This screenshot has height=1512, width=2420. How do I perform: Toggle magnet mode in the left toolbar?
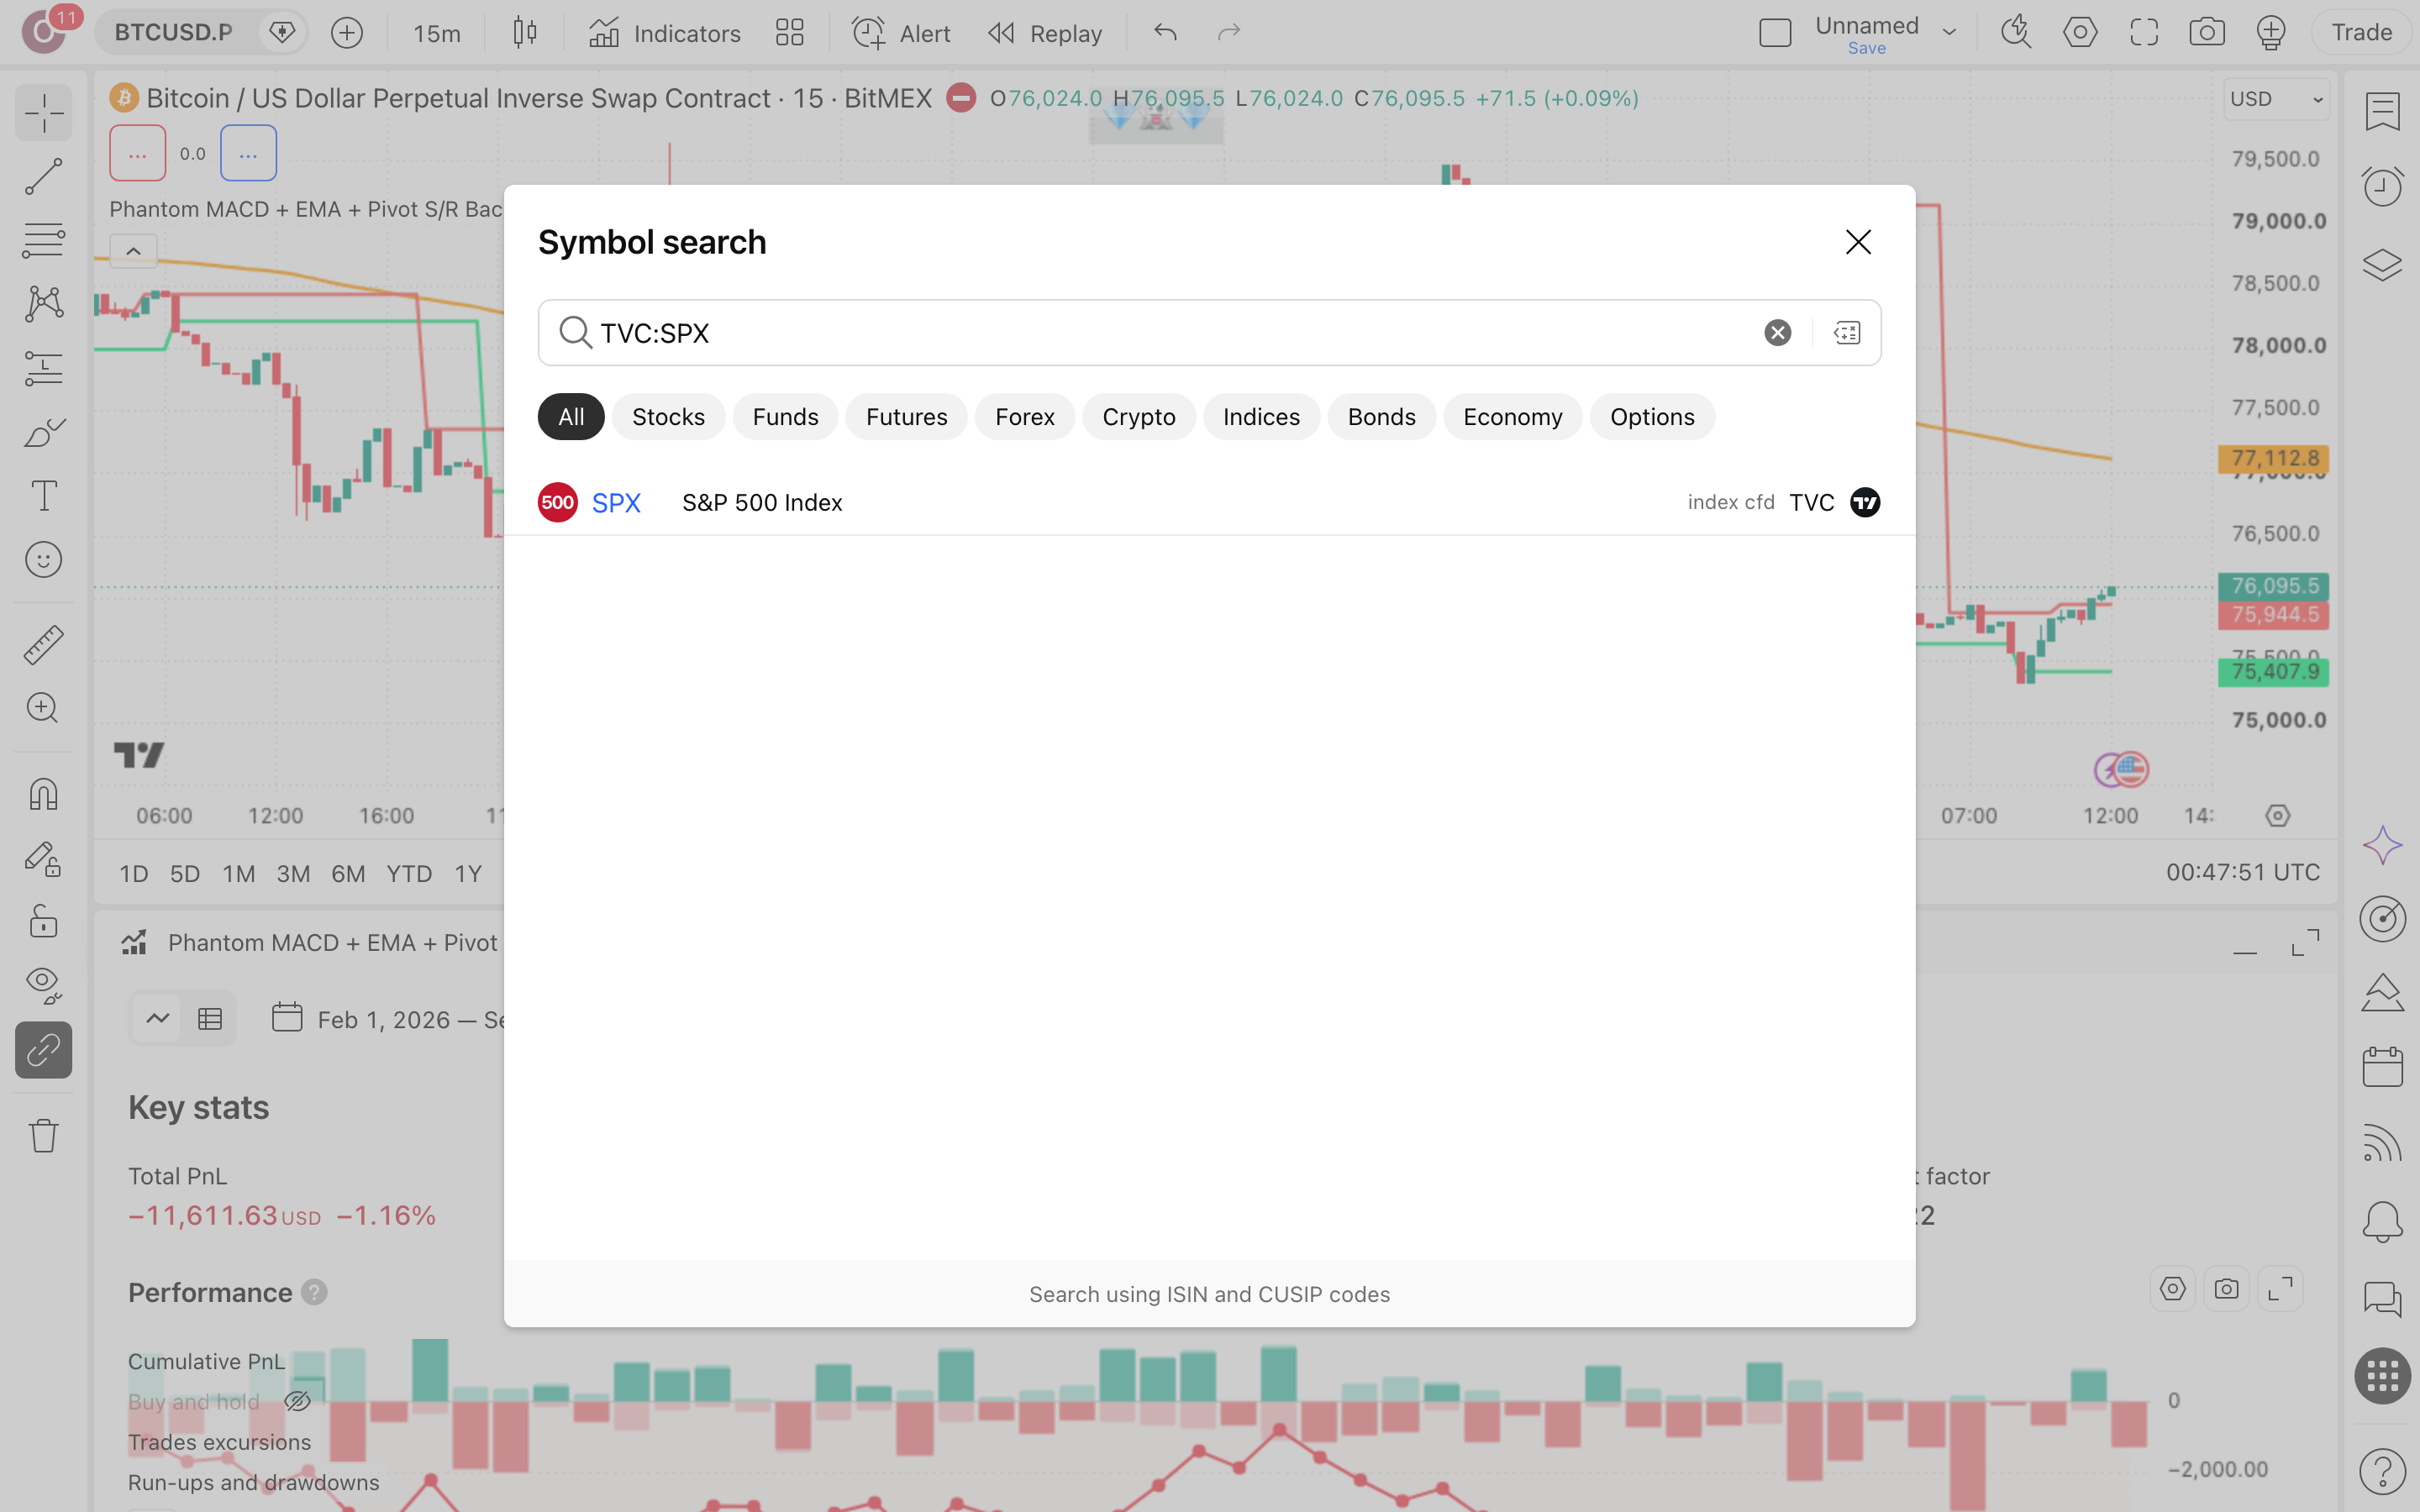pos(43,794)
